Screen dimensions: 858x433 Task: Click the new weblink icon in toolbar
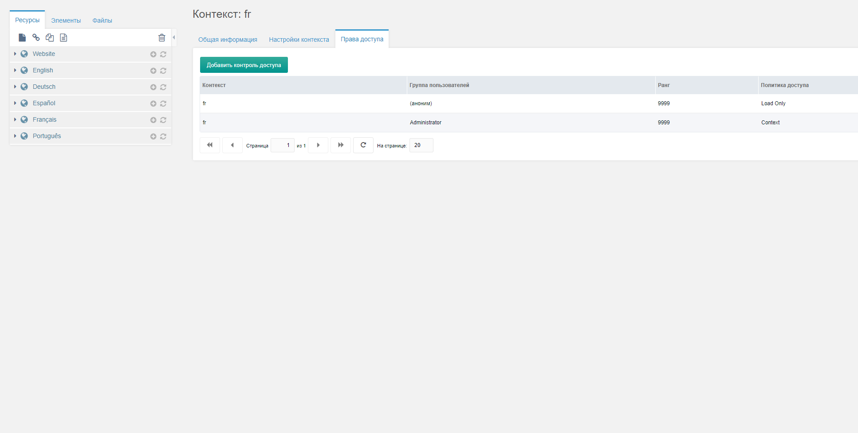coord(36,38)
